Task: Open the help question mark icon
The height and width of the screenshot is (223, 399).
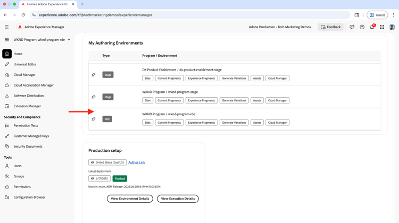Action: coord(362,27)
